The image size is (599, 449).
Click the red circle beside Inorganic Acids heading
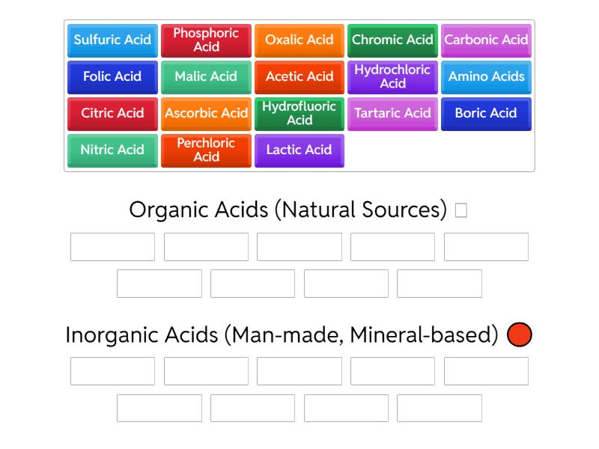pyautogui.click(x=519, y=335)
